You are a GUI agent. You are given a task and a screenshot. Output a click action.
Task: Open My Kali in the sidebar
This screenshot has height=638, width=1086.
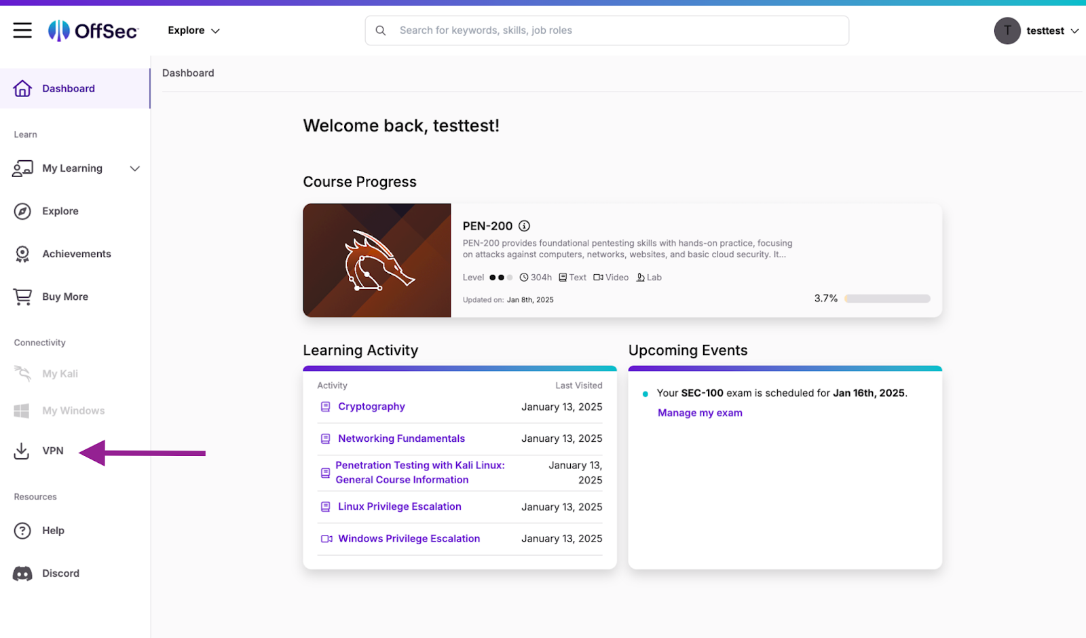[x=60, y=374]
